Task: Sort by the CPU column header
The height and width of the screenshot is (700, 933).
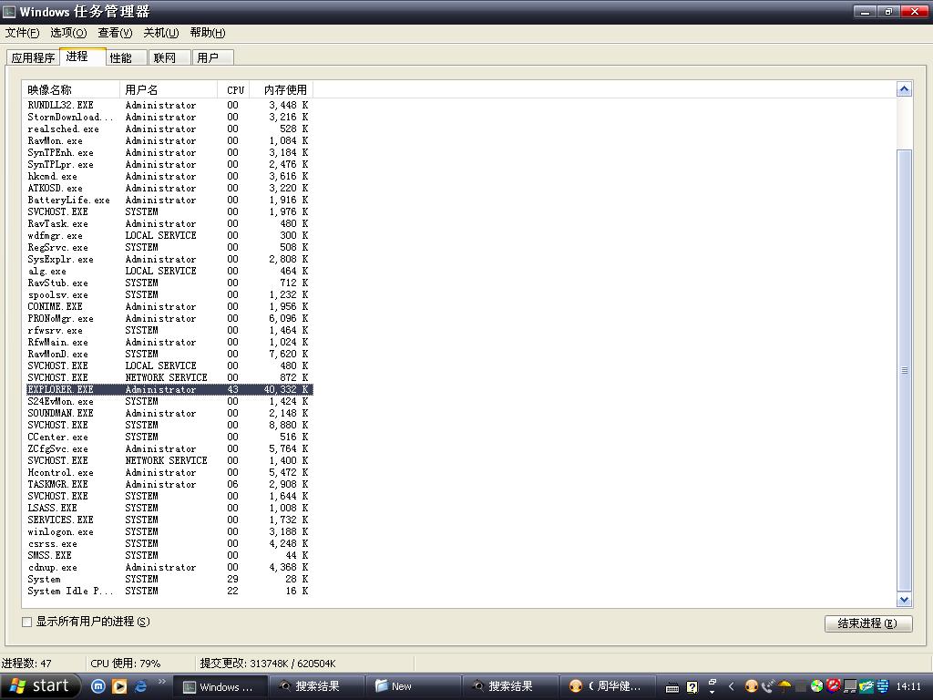Action: [233, 90]
